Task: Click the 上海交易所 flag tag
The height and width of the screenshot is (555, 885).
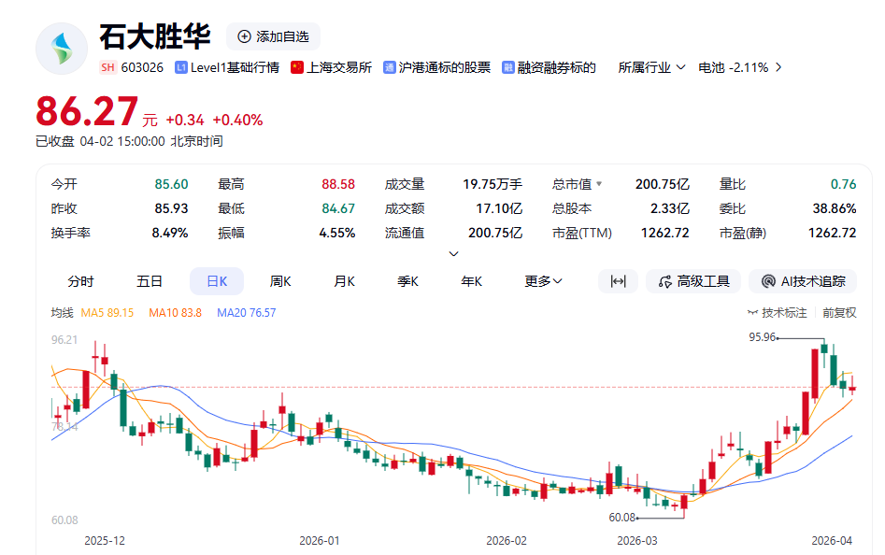Action: (x=331, y=67)
